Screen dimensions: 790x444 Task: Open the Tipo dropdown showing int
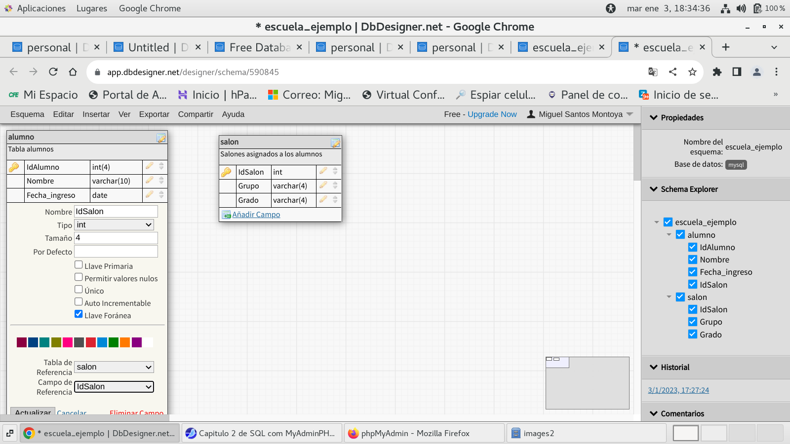(114, 225)
